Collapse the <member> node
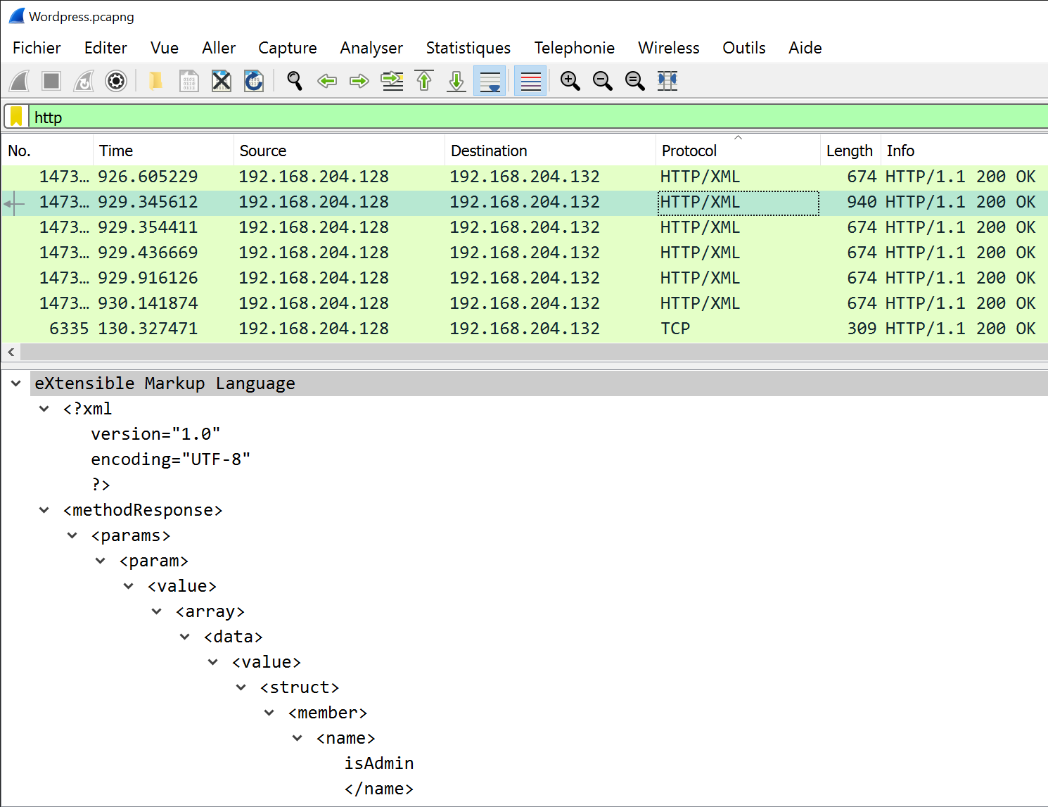The height and width of the screenshot is (807, 1048). [269, 713]
